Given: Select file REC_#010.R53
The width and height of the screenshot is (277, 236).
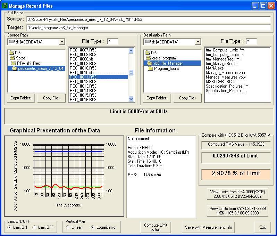Looking at the screenshot, I should 83,68.
